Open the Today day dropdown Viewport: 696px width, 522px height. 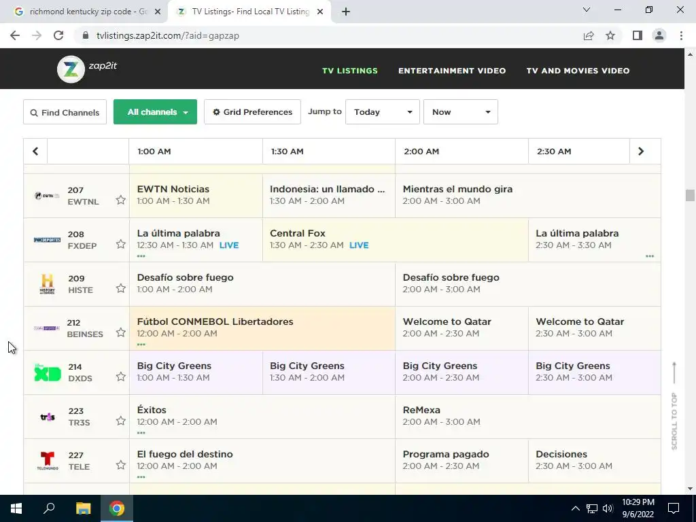[383, 112]
